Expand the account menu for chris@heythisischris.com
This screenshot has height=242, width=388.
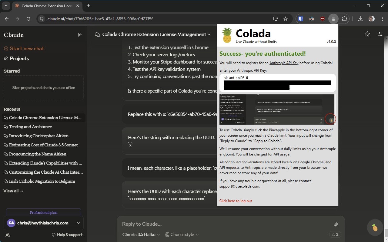tap(43, 223)
